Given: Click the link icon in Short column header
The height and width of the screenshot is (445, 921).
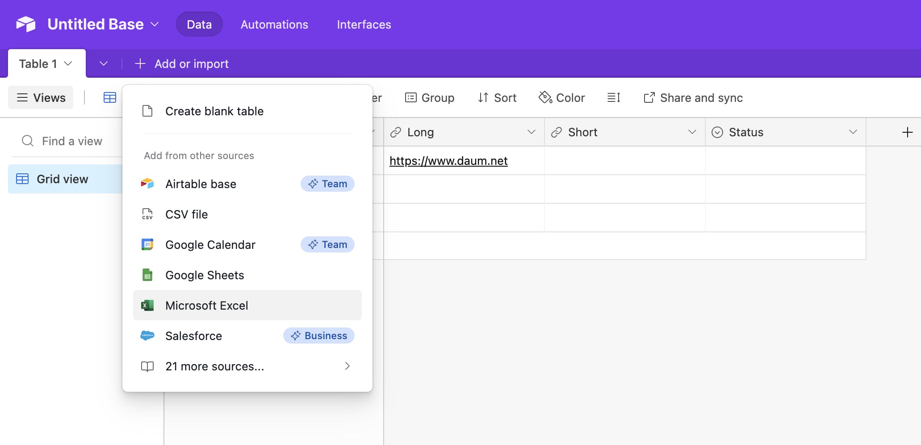Looking at the screenshot, I should (x=557, y=132).
